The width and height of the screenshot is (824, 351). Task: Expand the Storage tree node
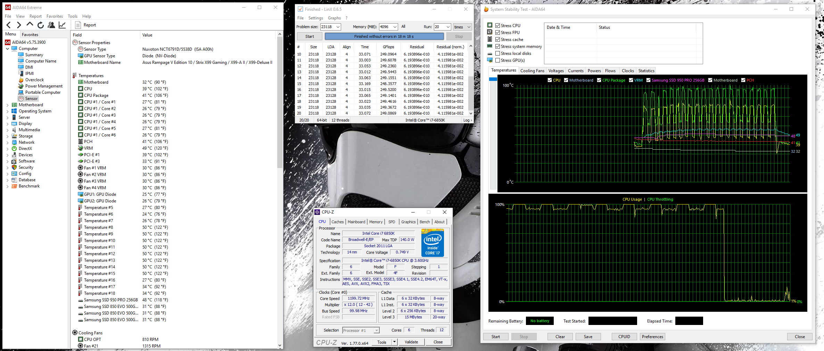[x=8, y=136]
